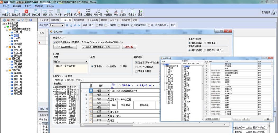Switch to the 单价措施费 tab
The width and height of the screenshot is (278, 138).
[x=79, y=20]
